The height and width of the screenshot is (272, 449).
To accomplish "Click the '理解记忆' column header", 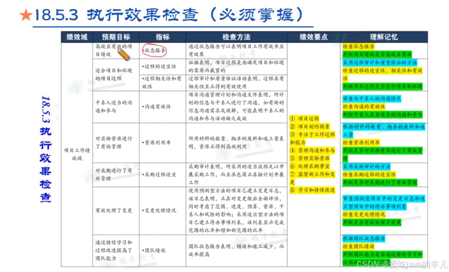I will pos(384,37).
